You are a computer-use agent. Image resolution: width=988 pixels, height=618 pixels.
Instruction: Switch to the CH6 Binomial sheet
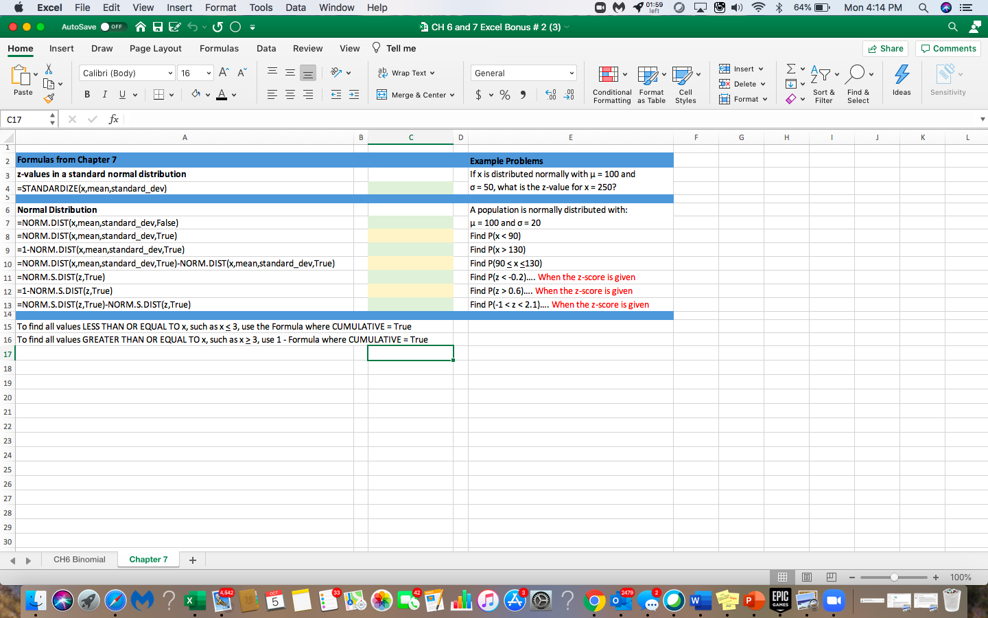[x=80, y=560]
